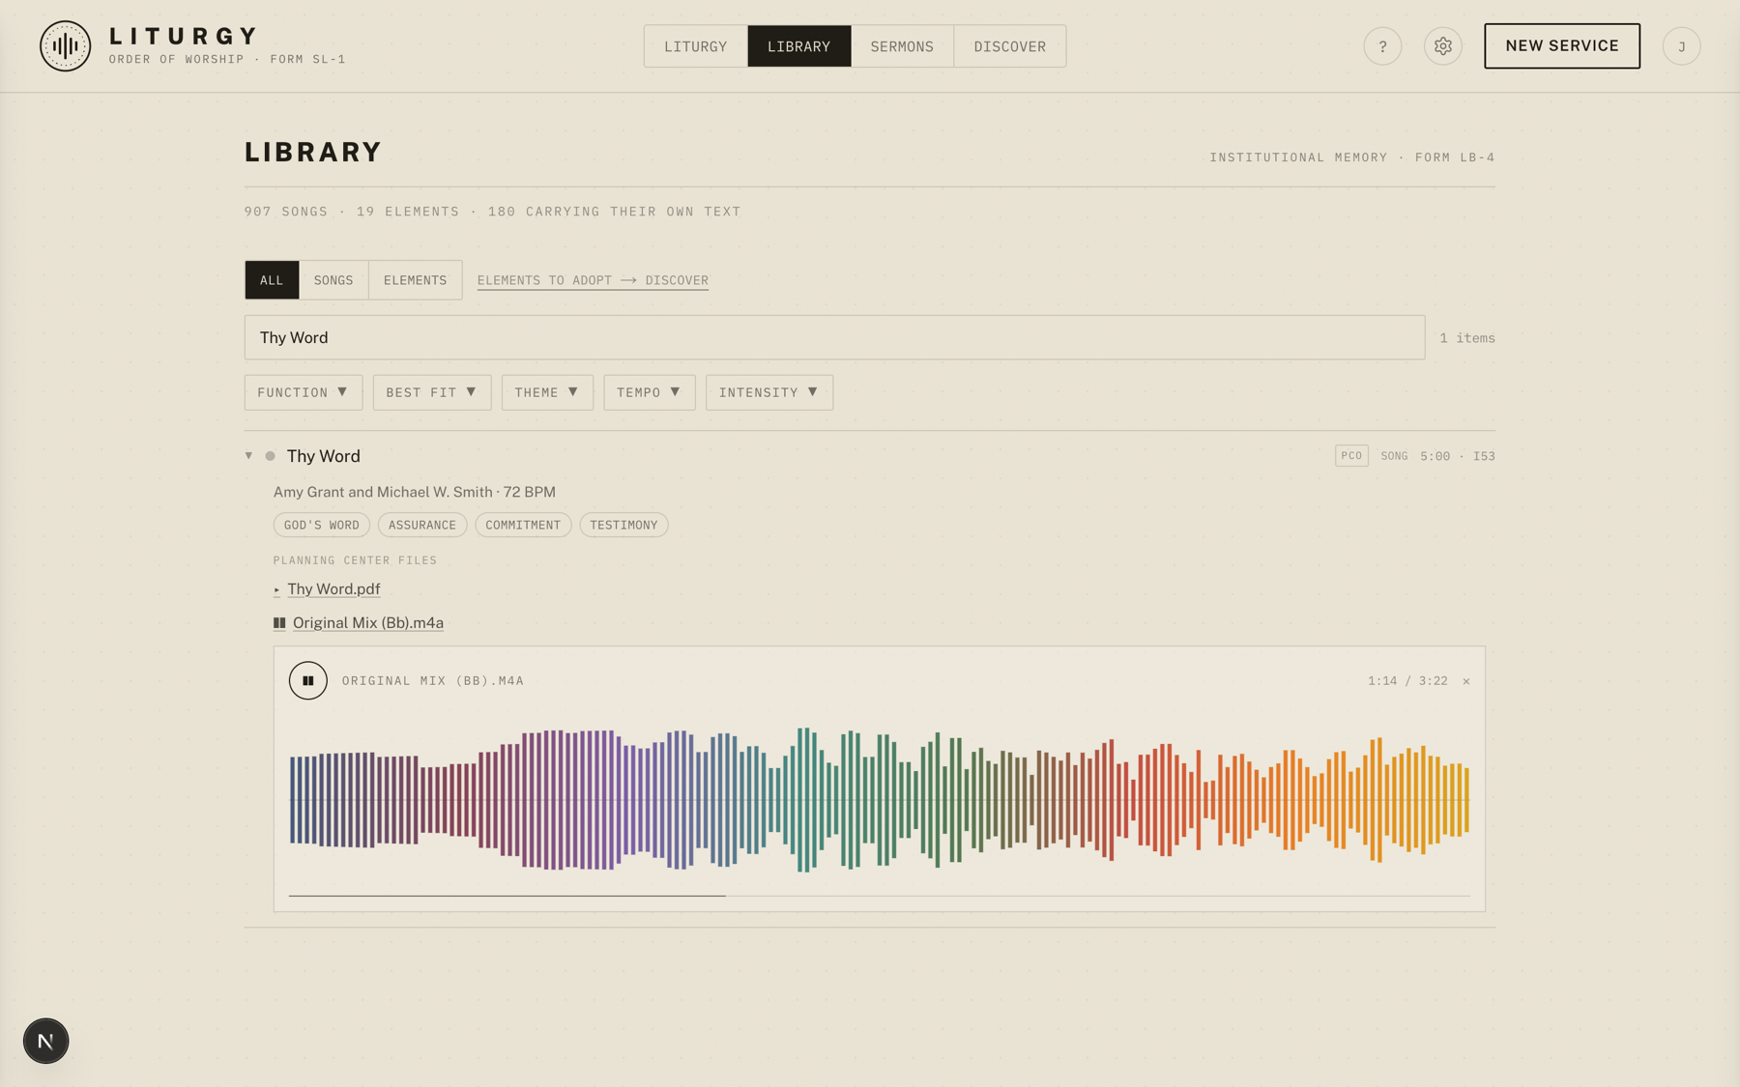
Task: Close the audio player panel
Action: [1466, 681]
